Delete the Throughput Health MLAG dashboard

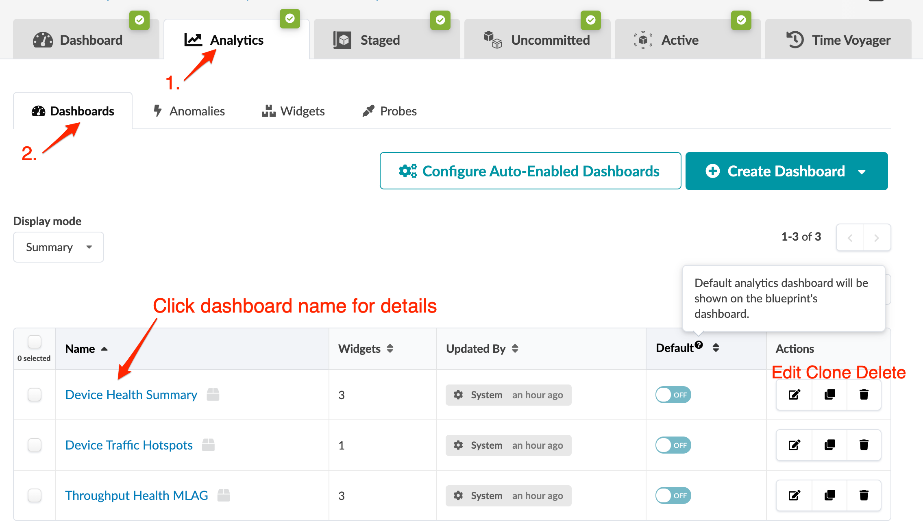864,495
